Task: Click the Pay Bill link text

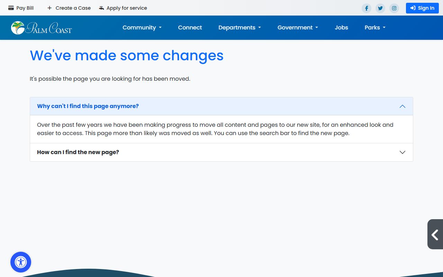Action: [25, 8]
